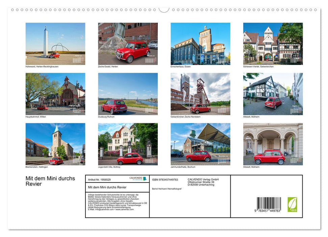Image resolution: width=328 pixels, height=237 pixels.
Task: Click the ISBN 9783457449783 number
Action: click(x=165, y=179)
